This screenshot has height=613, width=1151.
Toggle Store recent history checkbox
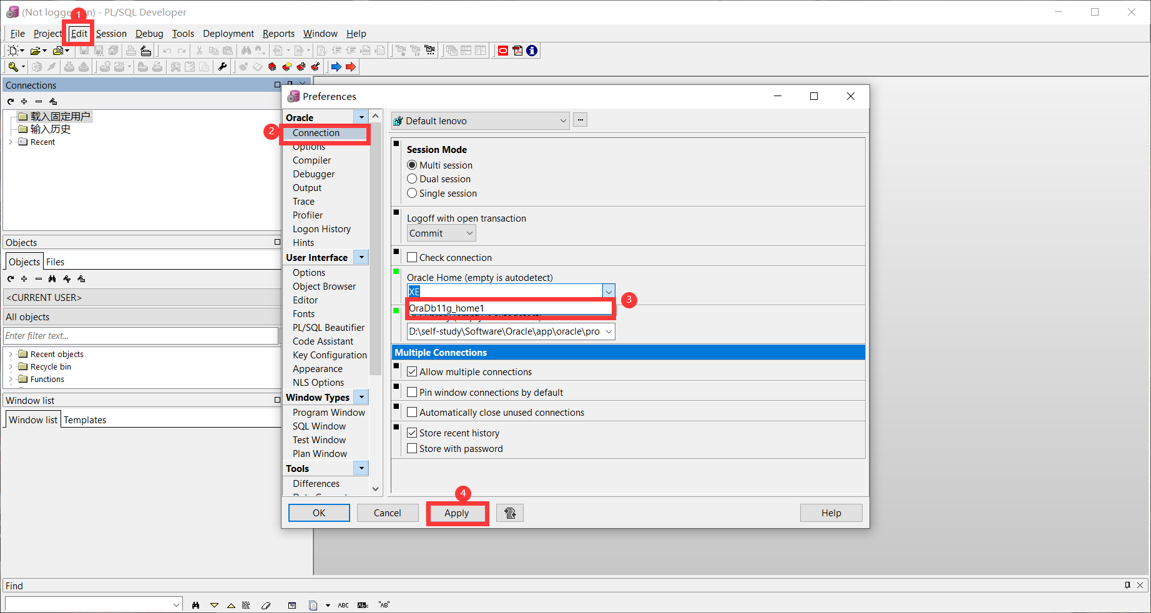tap(412, 433)
